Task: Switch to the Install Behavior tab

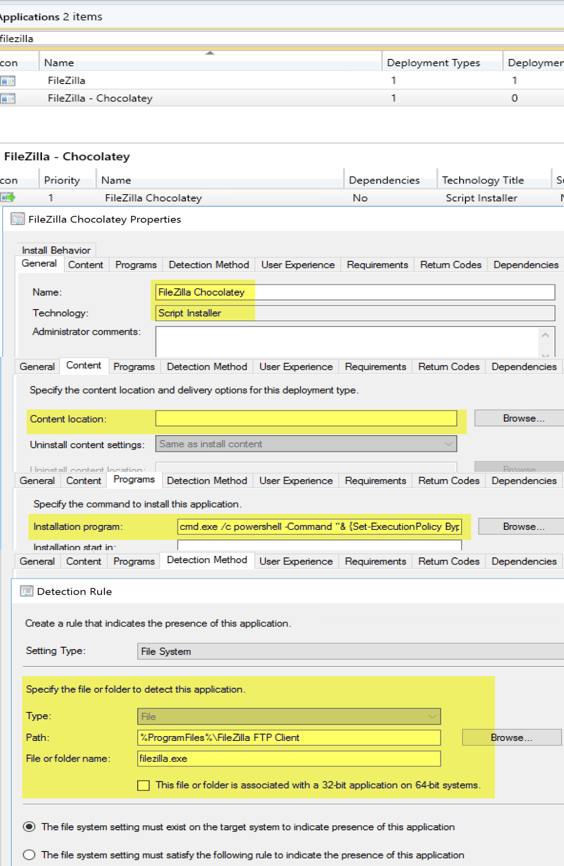Action: (56, 250)
